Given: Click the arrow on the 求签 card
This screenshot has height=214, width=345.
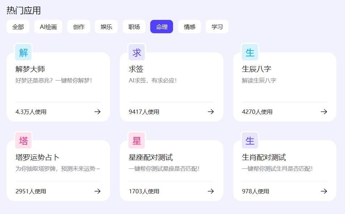Looking at the screenshot, I should [211, 112].
